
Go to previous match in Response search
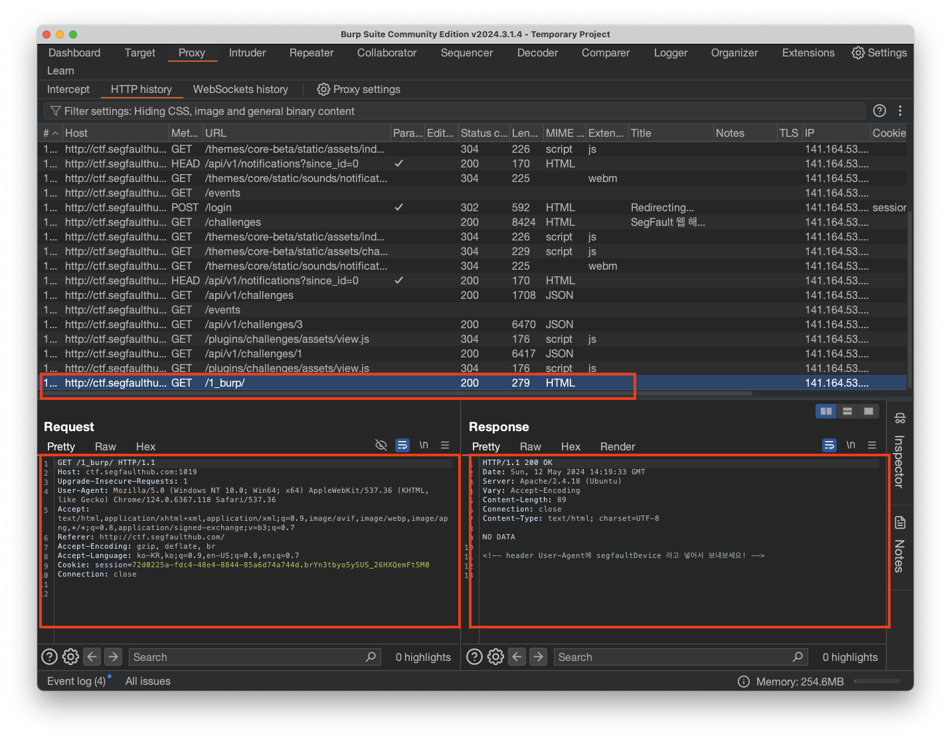[517, 657]
